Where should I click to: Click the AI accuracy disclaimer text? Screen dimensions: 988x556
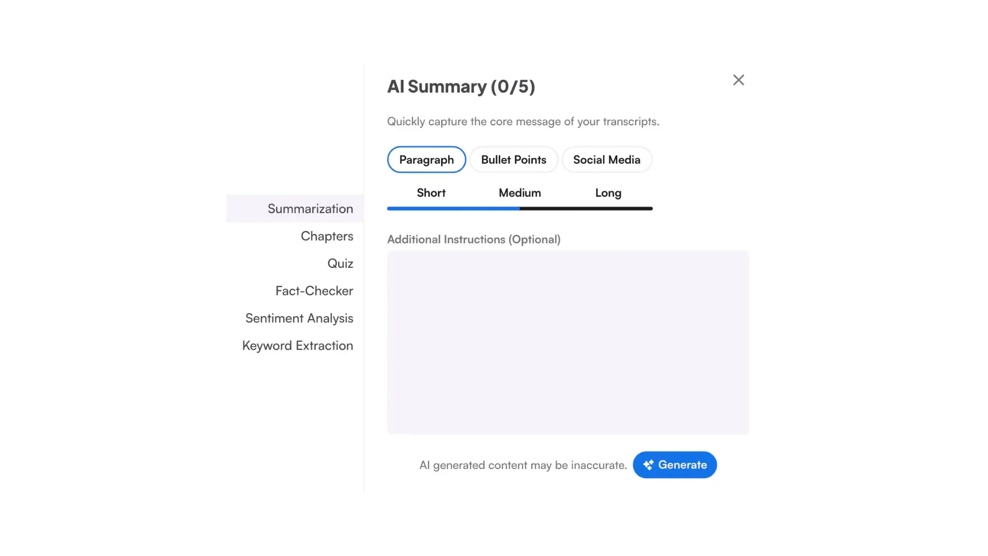[522, 464]
